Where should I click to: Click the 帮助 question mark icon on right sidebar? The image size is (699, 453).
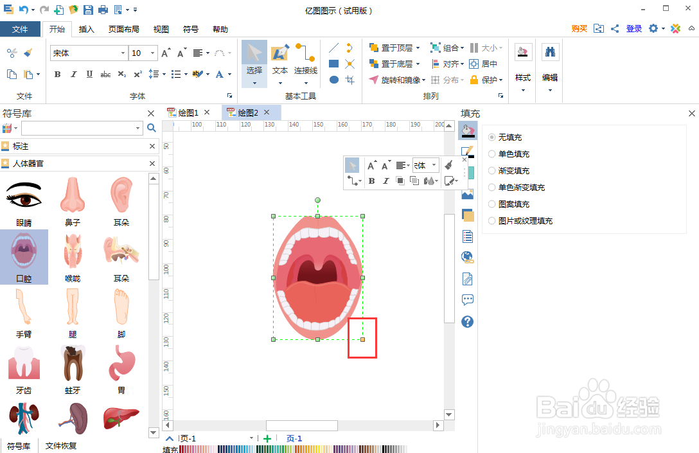coord(467,321)
